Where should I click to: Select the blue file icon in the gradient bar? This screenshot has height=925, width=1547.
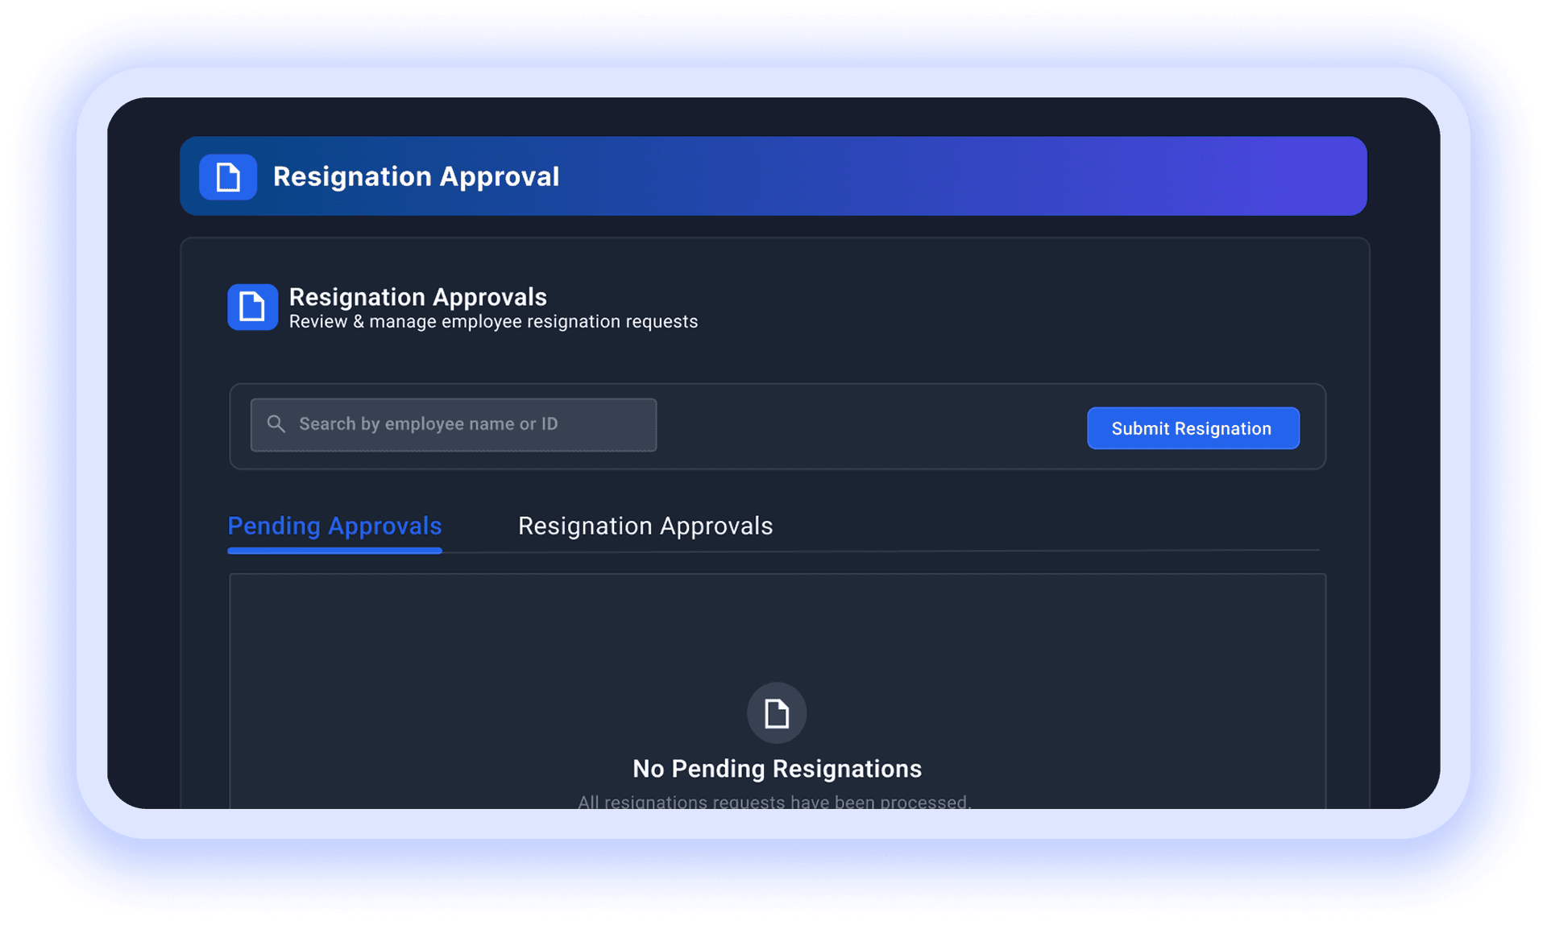click(x=226, y=176)
